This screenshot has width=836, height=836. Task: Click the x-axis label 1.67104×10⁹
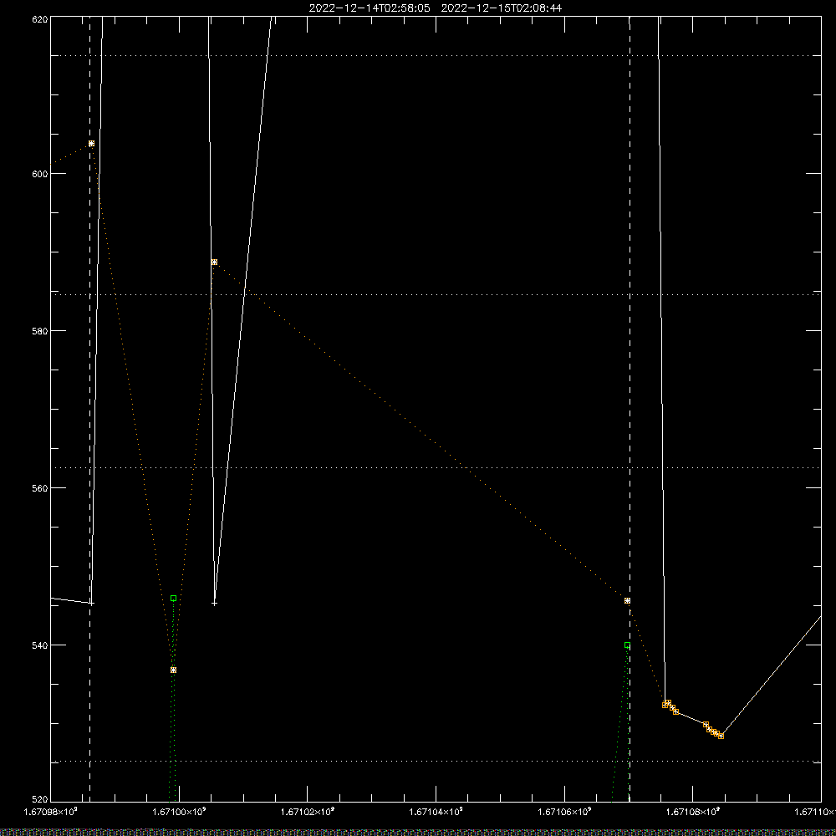[x=436, y=812]
